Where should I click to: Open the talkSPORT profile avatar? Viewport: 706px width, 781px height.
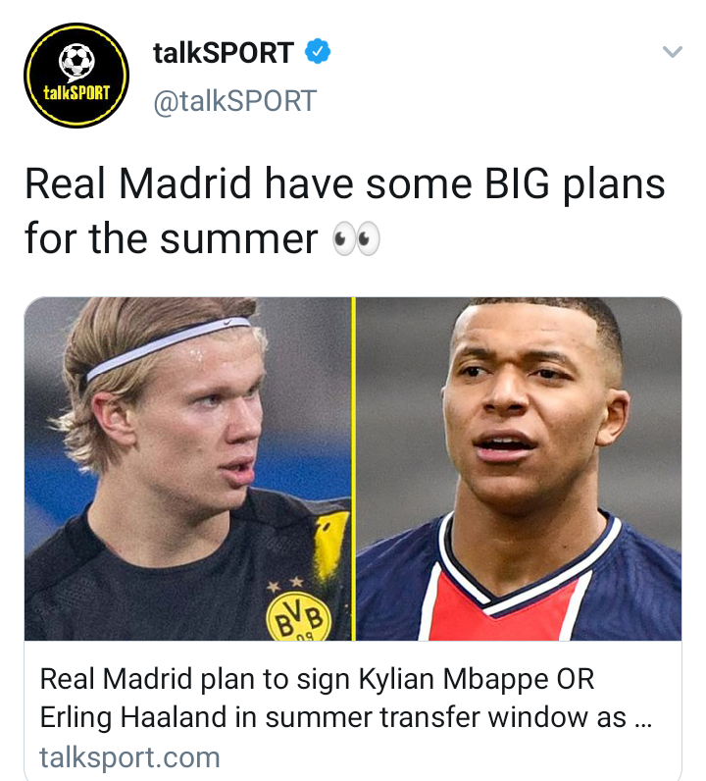point(76,76)
